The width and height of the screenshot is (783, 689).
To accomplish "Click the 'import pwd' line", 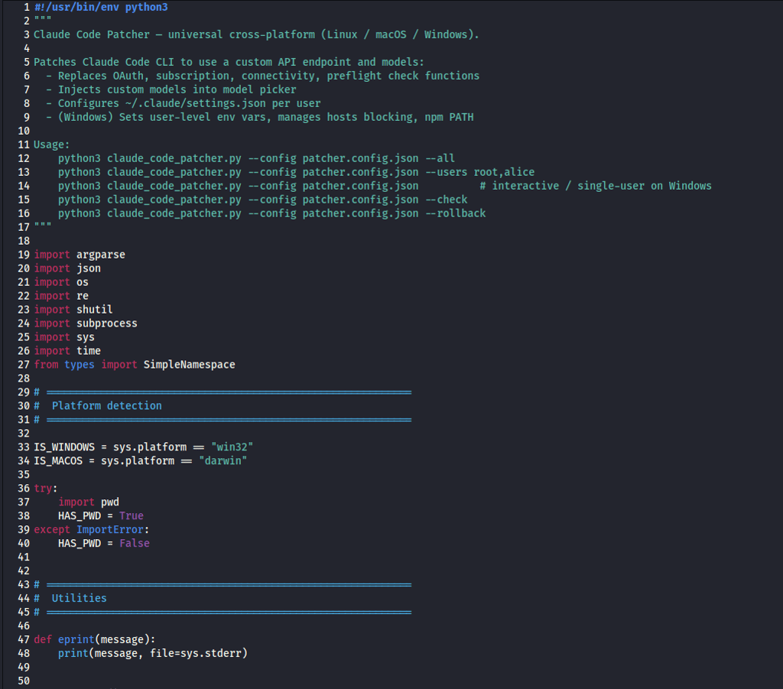I will 89,502.
